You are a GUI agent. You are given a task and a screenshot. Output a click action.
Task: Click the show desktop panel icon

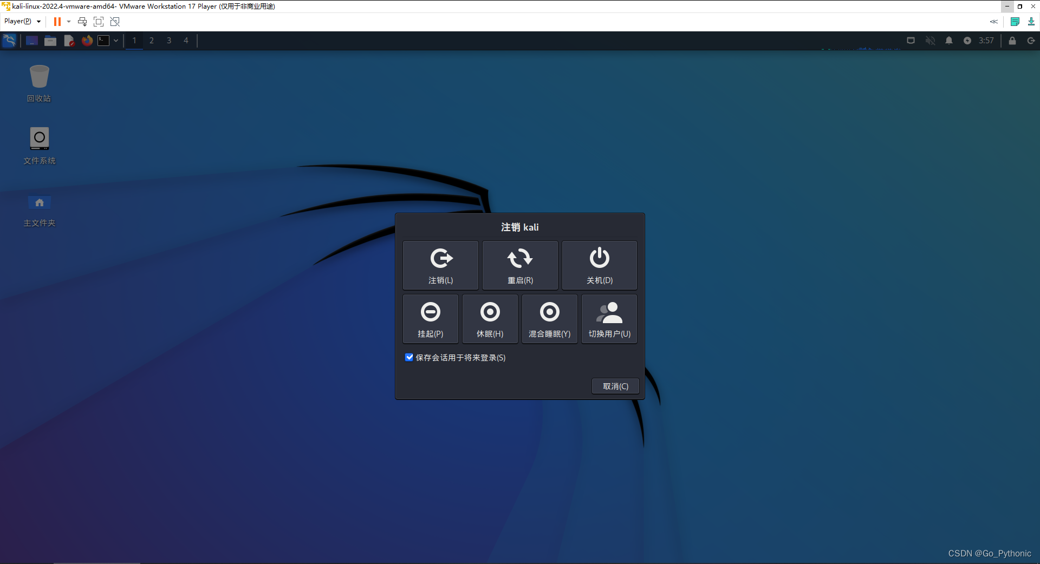32,41
